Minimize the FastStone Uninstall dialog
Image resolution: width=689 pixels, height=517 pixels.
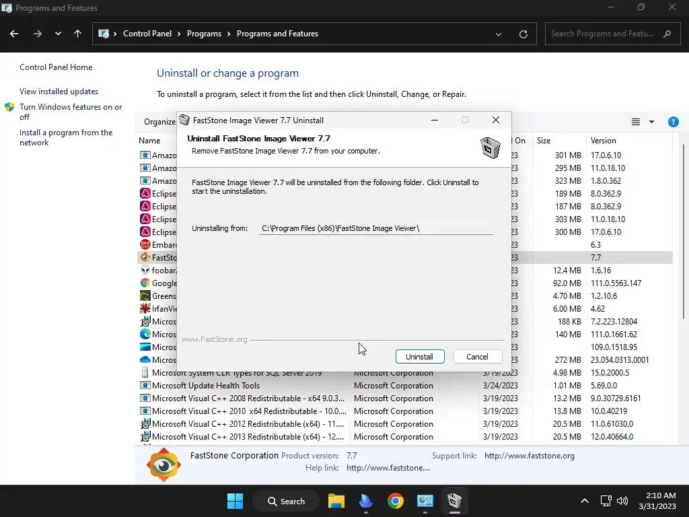(x=435, y=120)
